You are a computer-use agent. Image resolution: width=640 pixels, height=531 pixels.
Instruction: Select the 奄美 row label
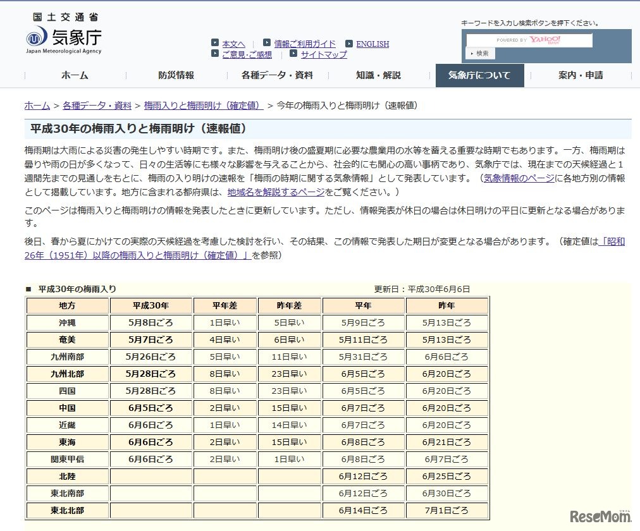pyautogui.click(x=67, y=339)
